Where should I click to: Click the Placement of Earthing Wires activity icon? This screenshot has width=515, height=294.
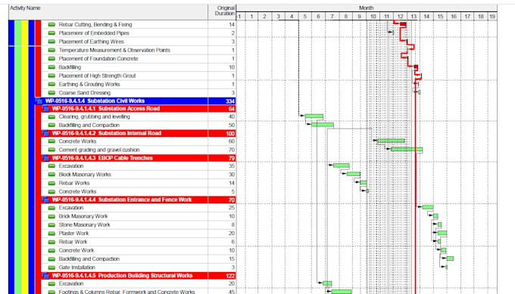[x=51, y=42]
